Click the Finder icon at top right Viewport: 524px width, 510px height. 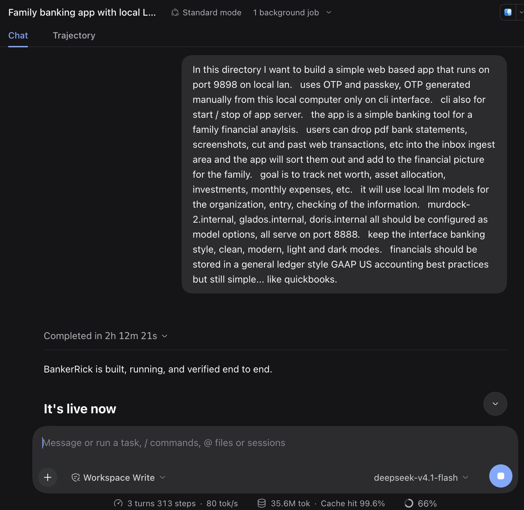point(508,13)
